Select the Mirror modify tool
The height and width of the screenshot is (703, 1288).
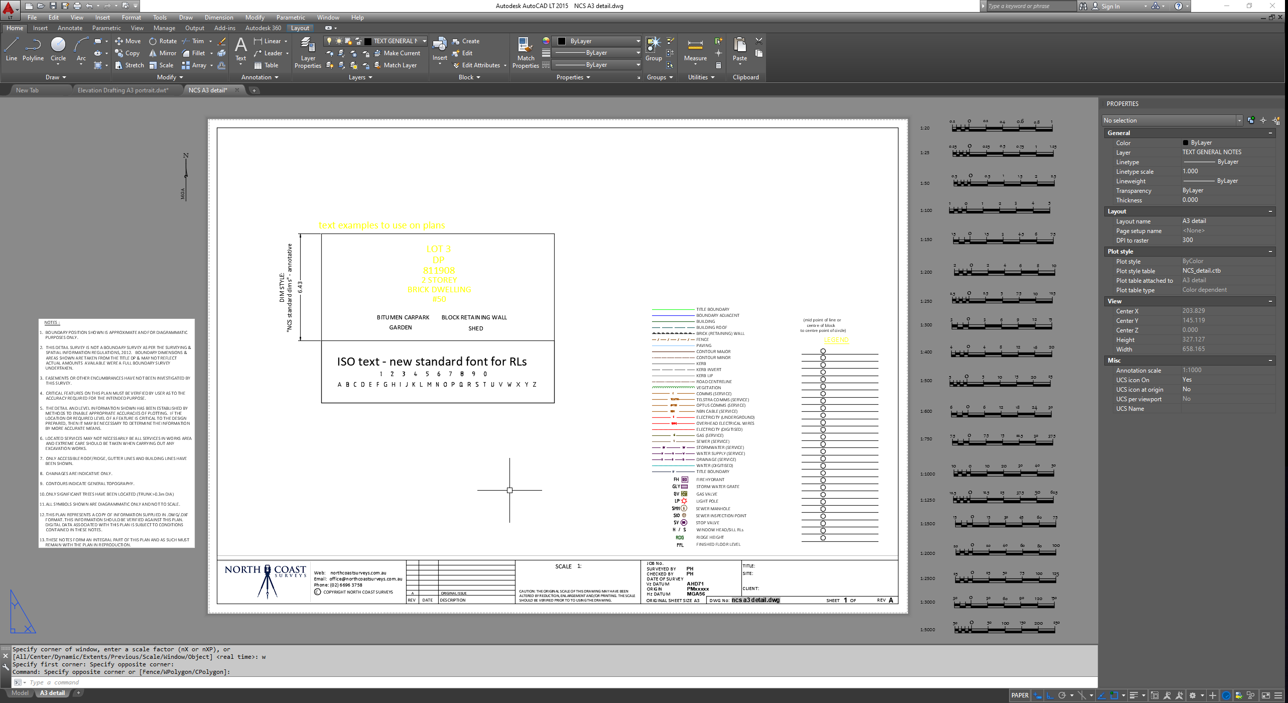(162, 53)
